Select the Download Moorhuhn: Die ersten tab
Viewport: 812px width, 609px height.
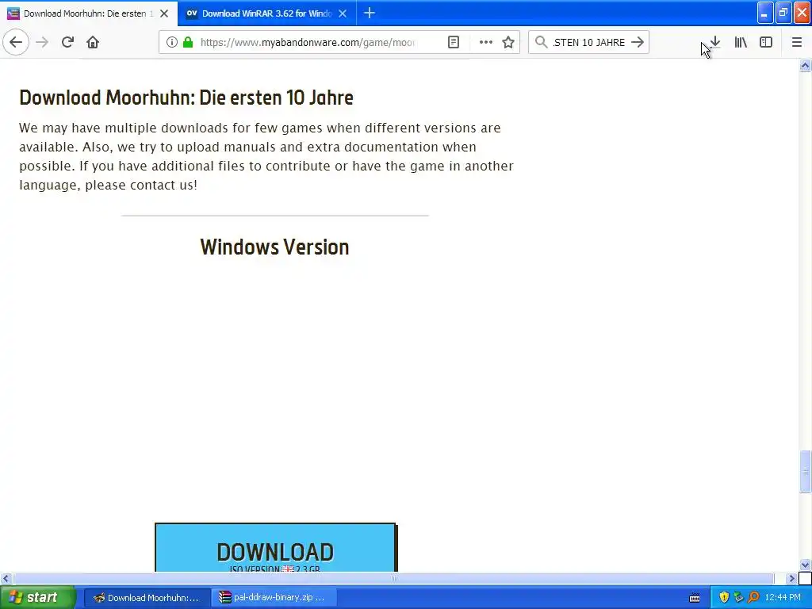click(x=88, y=13)
